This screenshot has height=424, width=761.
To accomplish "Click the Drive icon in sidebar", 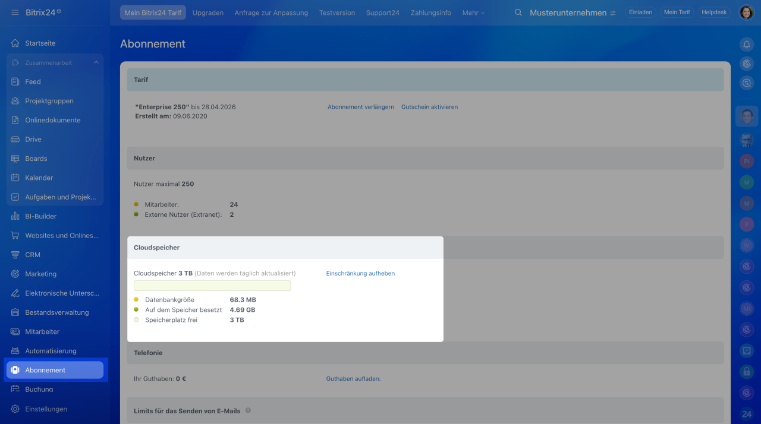I will click(x=15, y=140).
